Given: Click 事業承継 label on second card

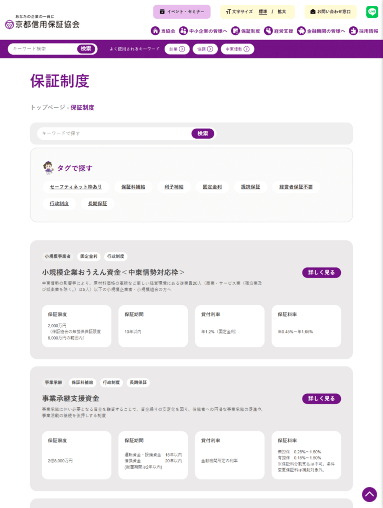Looking at the screenshot, I should click(54, 382).
